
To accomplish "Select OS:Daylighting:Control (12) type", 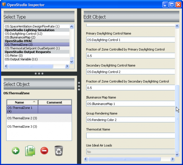I will pyautogui.click(x=37, y=34).
